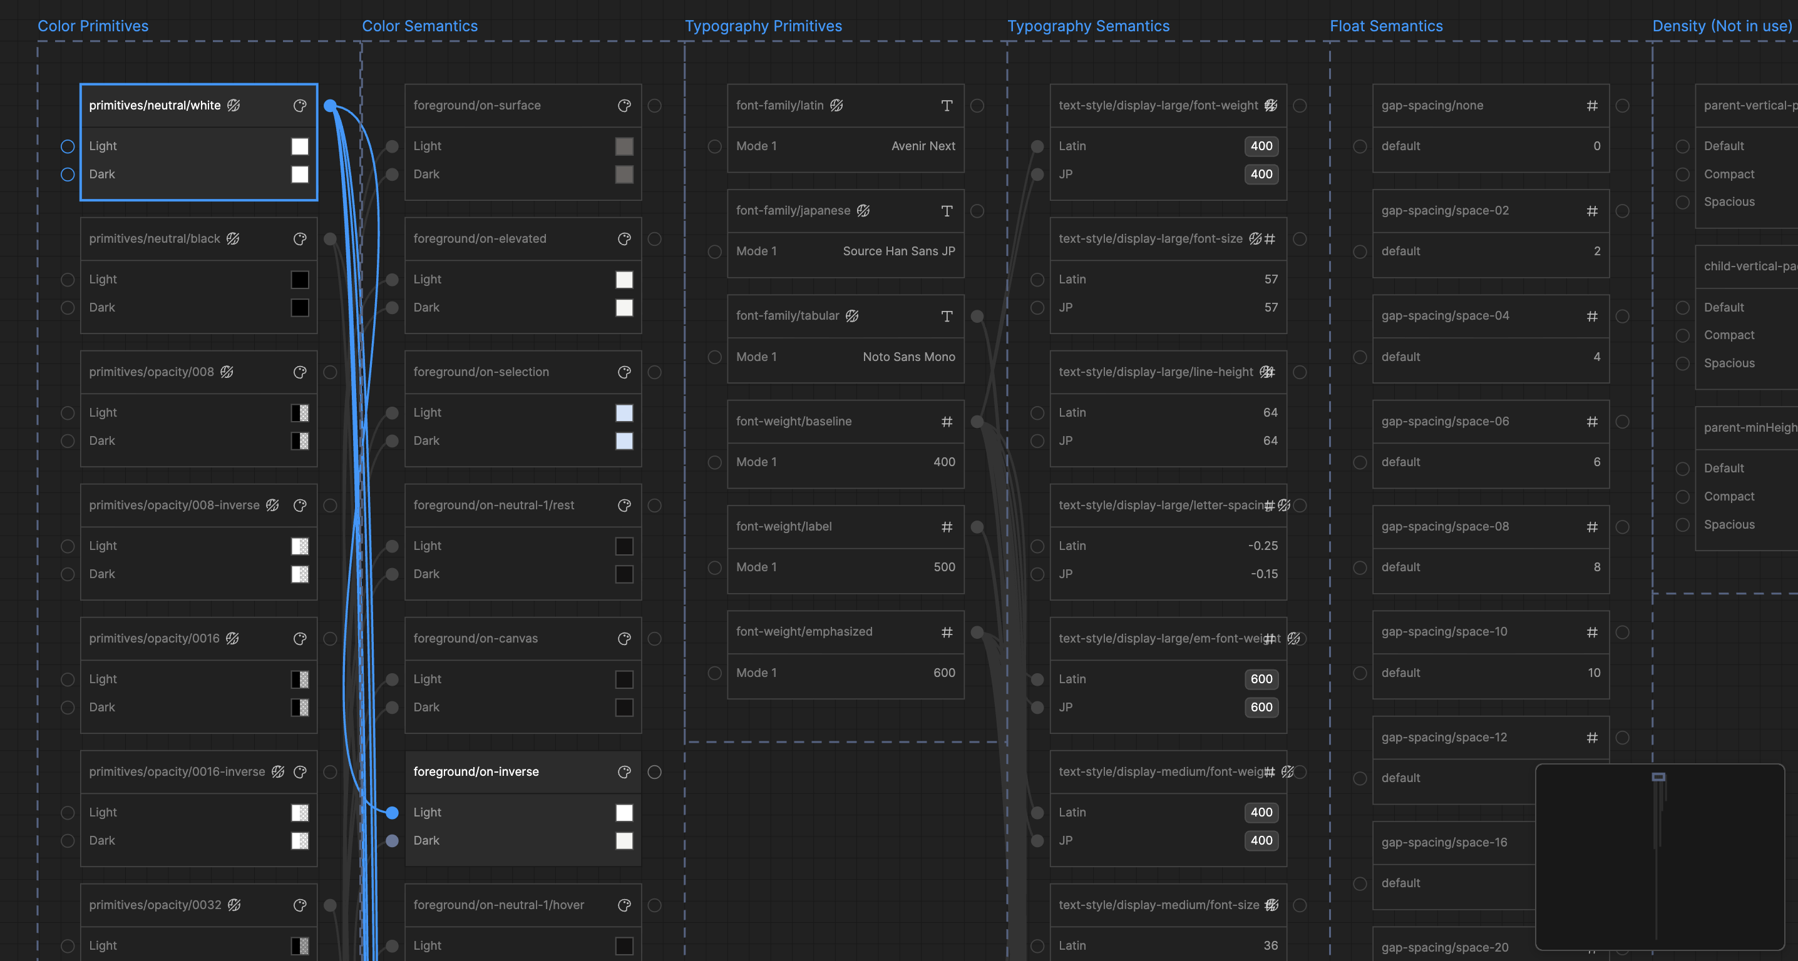Viewport: 1798px width, 961px height.
Task: Click Latin 400 pill of display-medium/font-weight
Action: 1261,813
